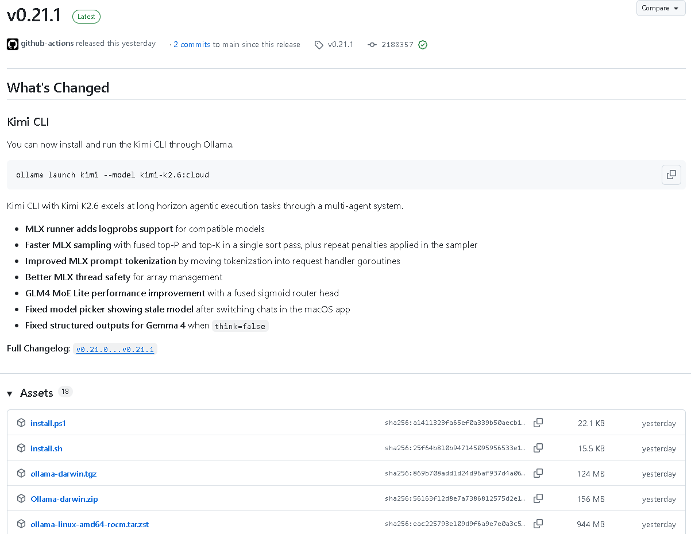691x534 pixels.
Task: Click the v0.21.1 release title
Action: pyautogui.click(x=34, y=16)
